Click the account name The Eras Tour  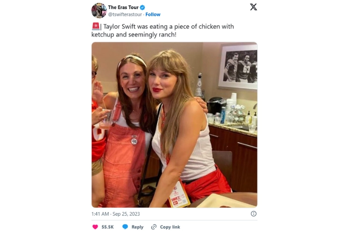pos(123,7)
